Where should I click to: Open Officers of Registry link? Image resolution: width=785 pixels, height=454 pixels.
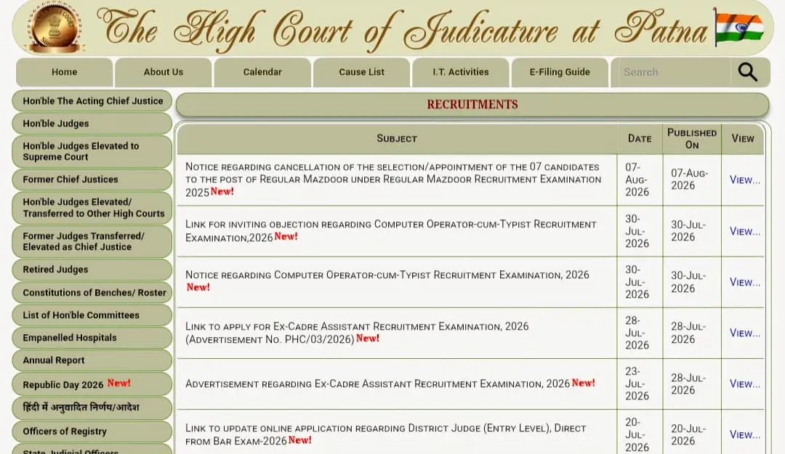92,431
